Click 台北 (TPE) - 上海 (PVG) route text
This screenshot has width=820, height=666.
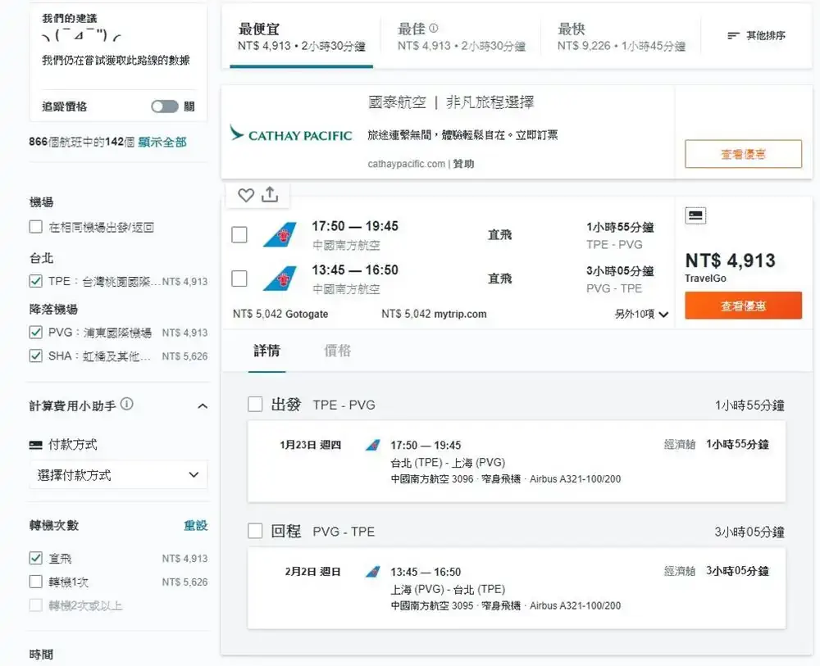point(448,463)
